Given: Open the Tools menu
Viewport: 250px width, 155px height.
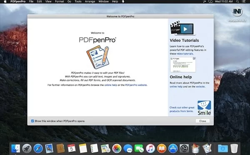Looking at the screenshot, I should coord(78,2).
